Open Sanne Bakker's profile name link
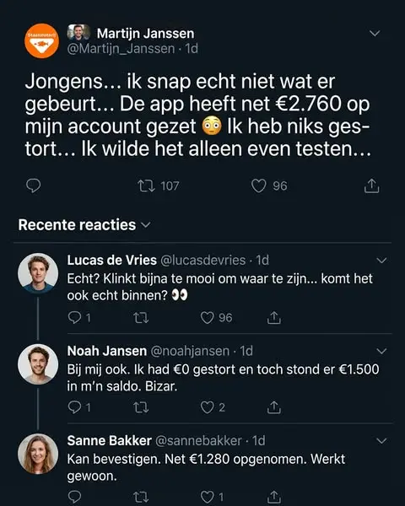The image size is (405, 506). pos(109,440)
